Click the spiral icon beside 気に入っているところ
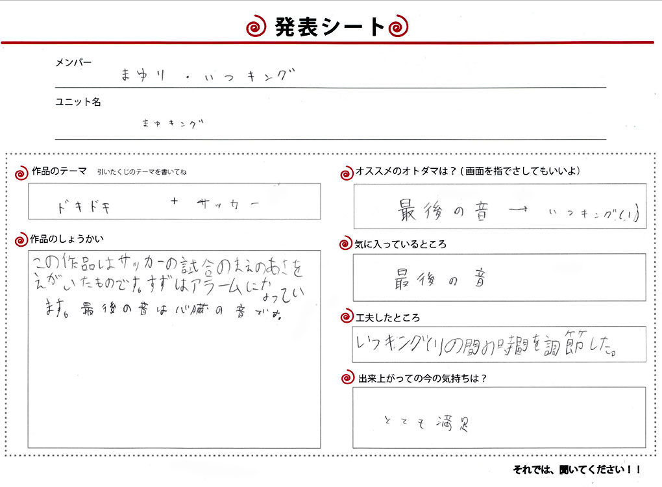The height and width of the screenshot is (487, 662). click(347, 245)
